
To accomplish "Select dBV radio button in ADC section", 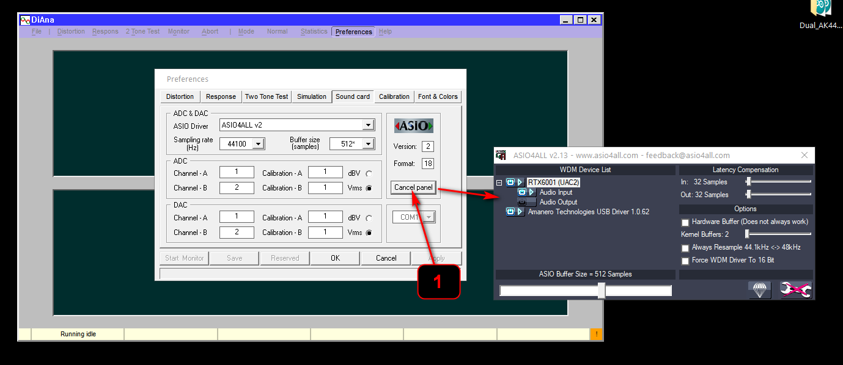I will pyautogui.click(x=369, y=173).
